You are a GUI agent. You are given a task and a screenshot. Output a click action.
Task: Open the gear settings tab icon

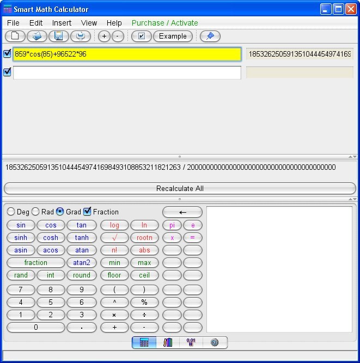pos(215,342)
